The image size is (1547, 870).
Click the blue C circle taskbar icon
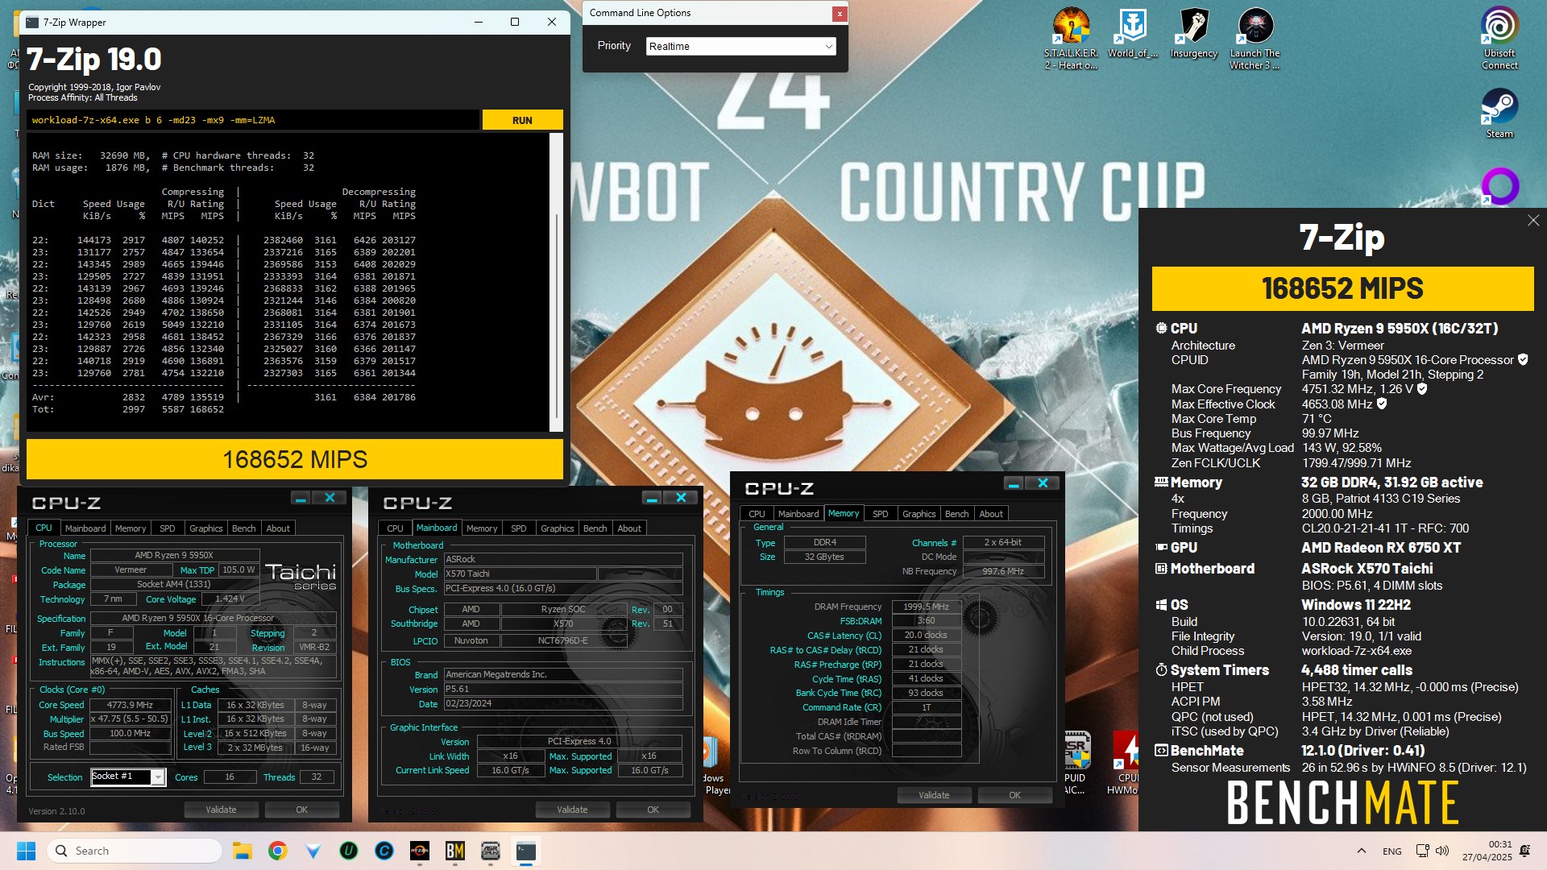384,851
